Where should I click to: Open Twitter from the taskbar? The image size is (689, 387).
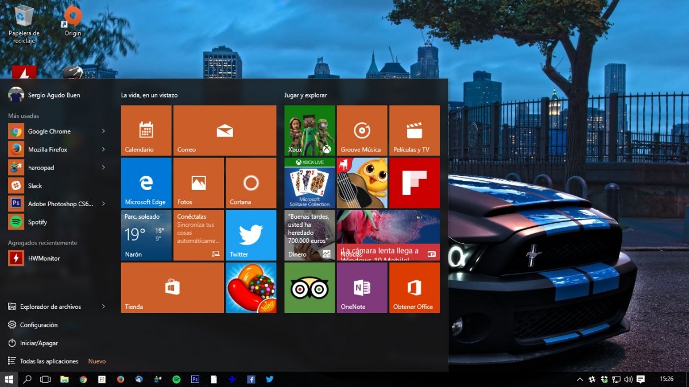(270, 380)
